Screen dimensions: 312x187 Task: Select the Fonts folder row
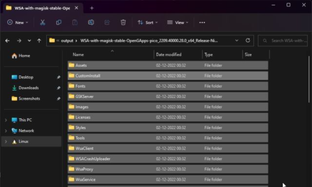pos(168,86)
